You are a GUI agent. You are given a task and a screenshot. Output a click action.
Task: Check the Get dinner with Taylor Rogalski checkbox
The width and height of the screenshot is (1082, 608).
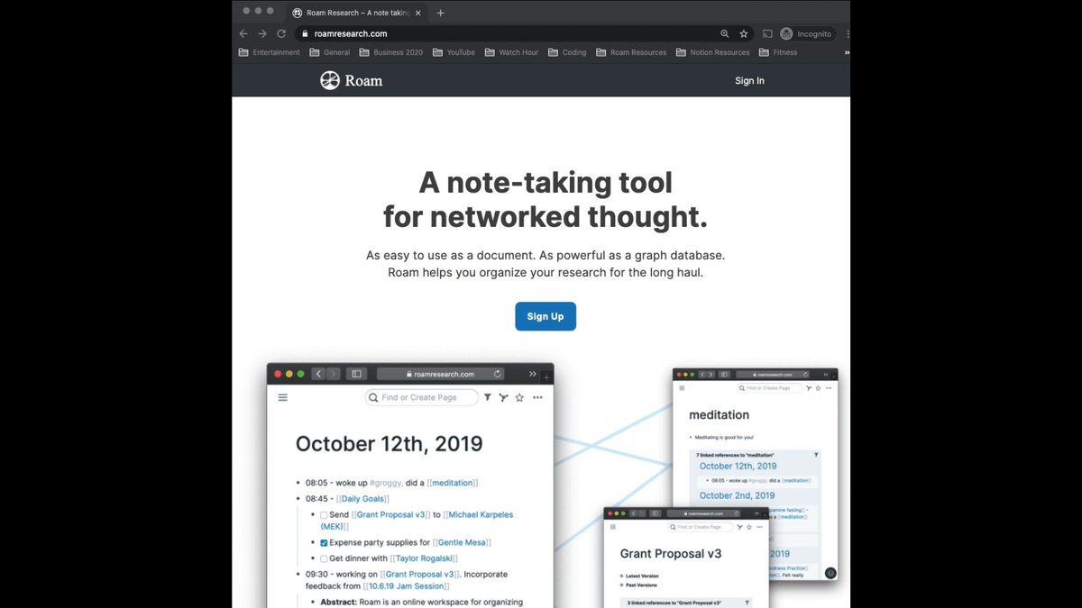[x=324, y=558]
